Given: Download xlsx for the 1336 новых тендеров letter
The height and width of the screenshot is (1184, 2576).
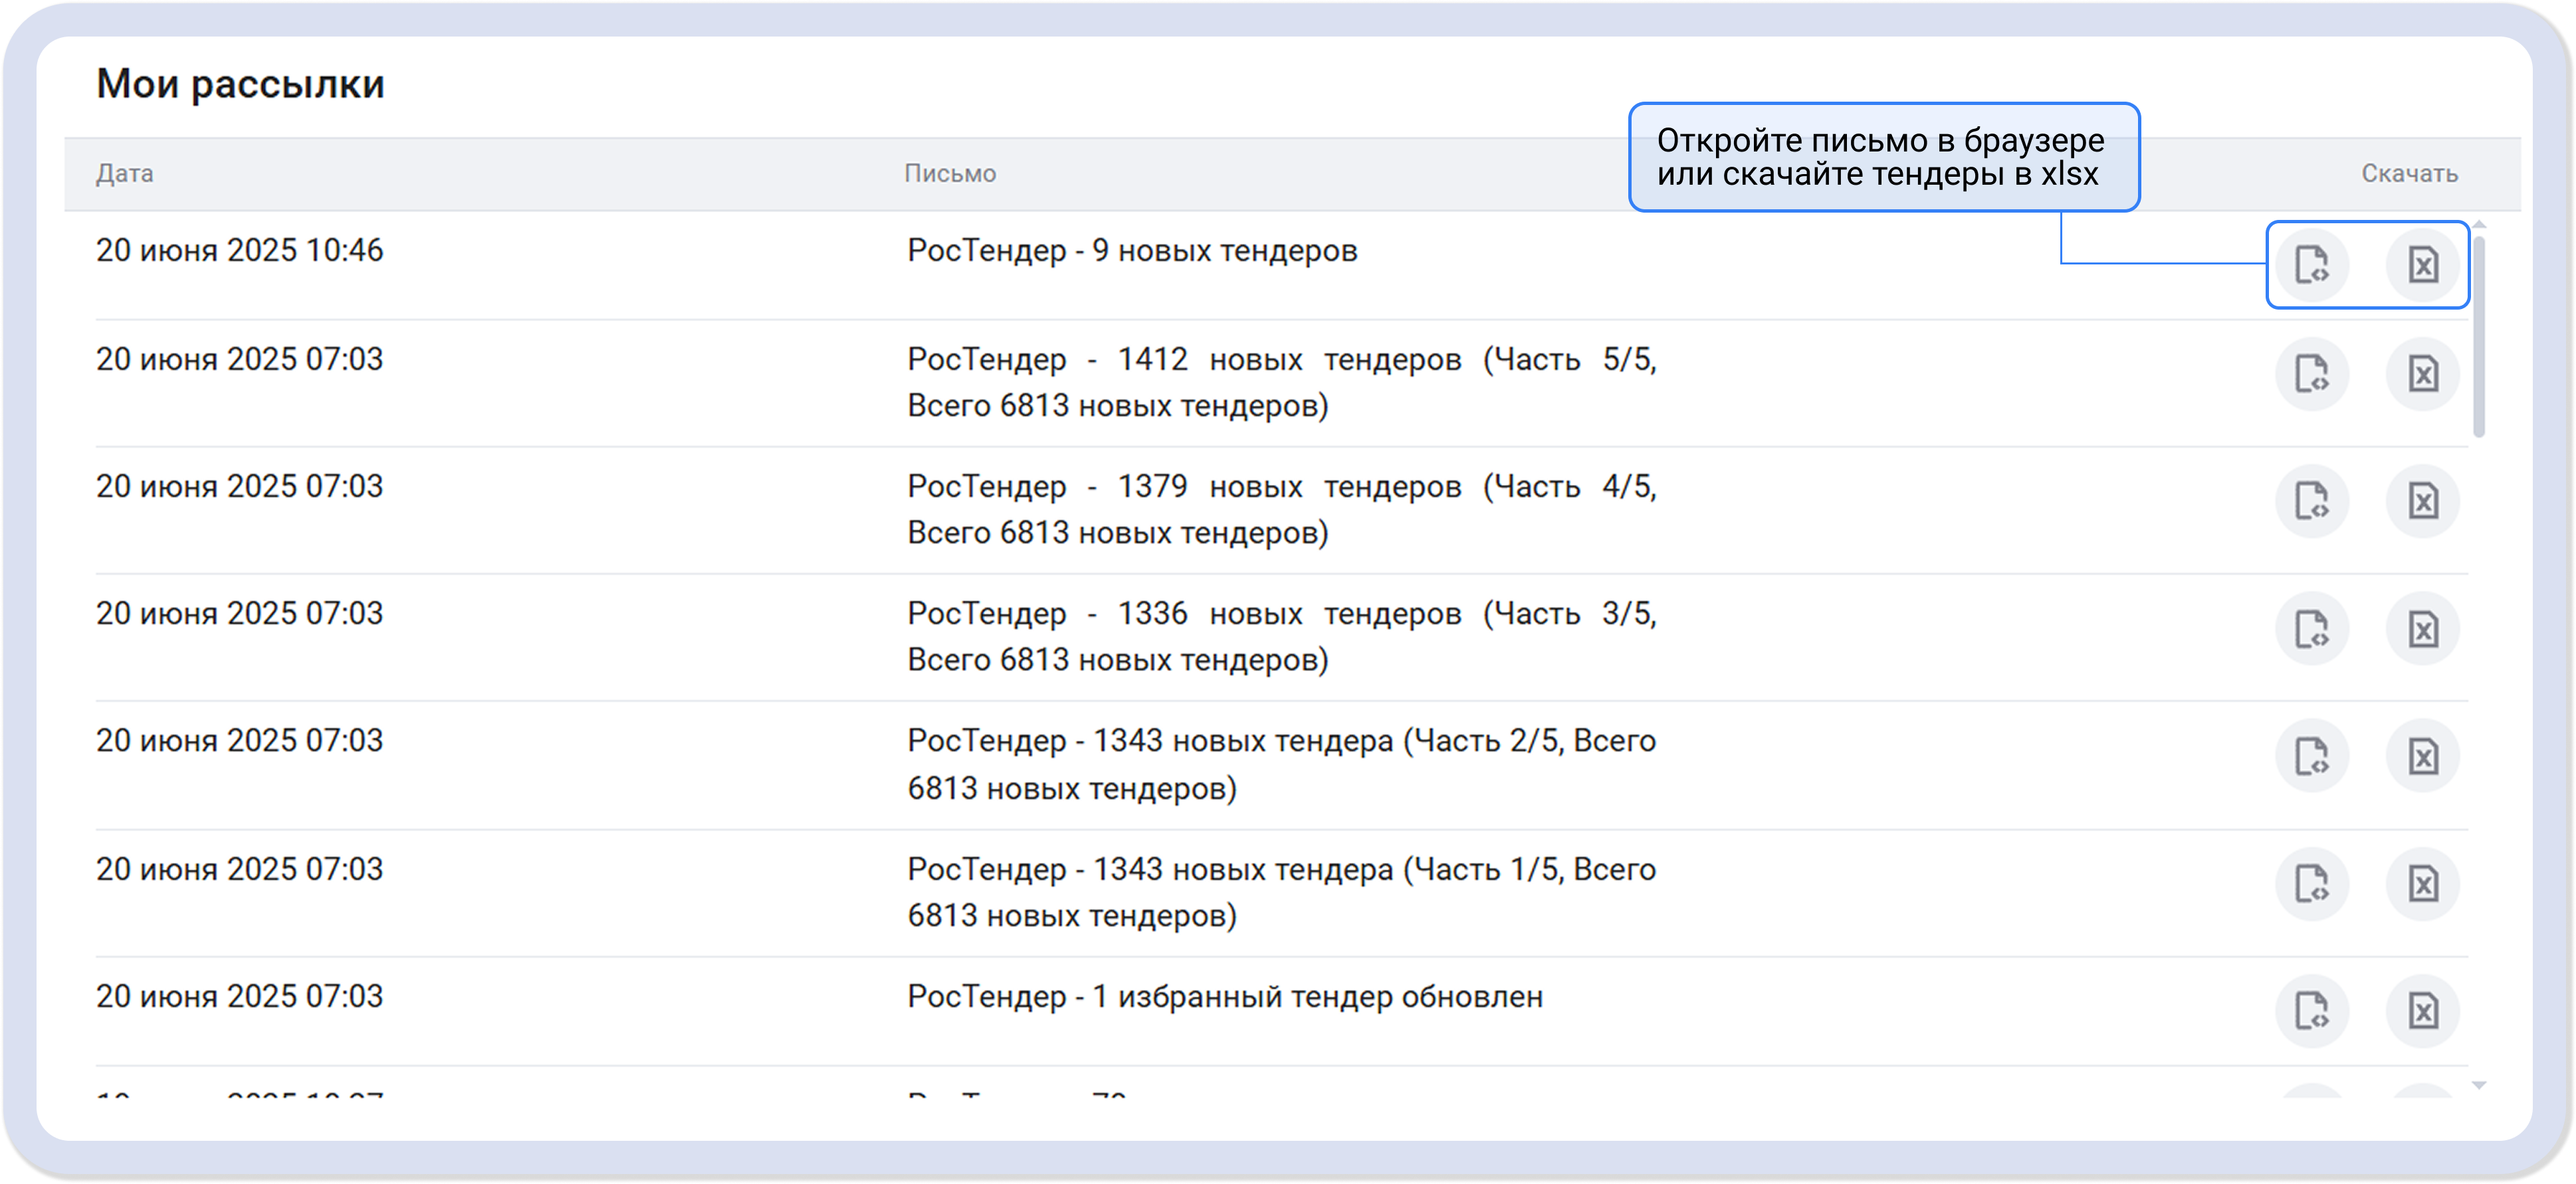Looking at the screenshot, I should (2422, 629).
